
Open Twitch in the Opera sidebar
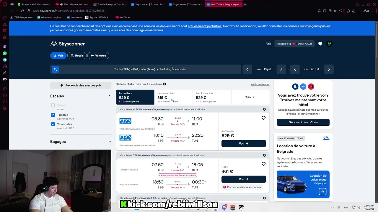(x=5, y=47)
